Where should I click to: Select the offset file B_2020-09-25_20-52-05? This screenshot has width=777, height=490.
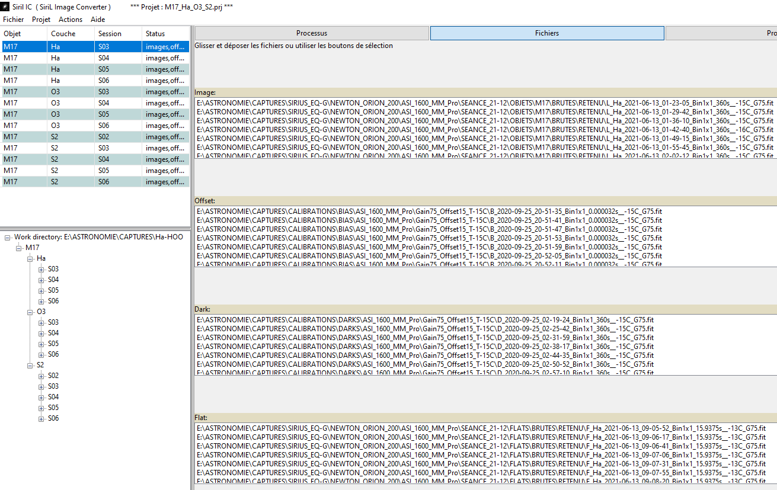[x=429, y=256]
